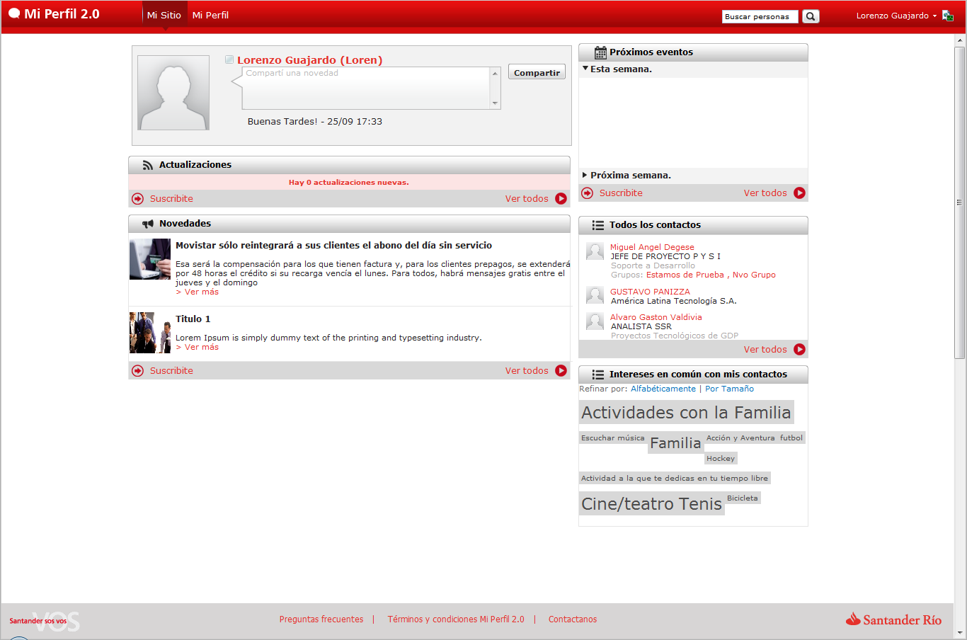Select the Escuchar música tag

(x=612, y=438)
